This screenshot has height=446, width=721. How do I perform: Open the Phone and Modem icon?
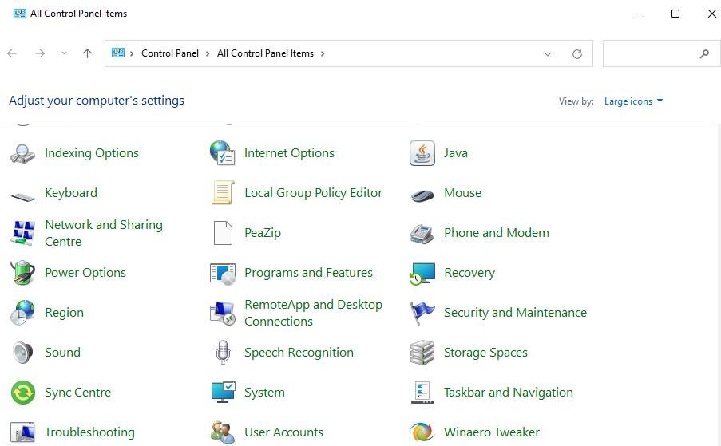click(422, 233)
